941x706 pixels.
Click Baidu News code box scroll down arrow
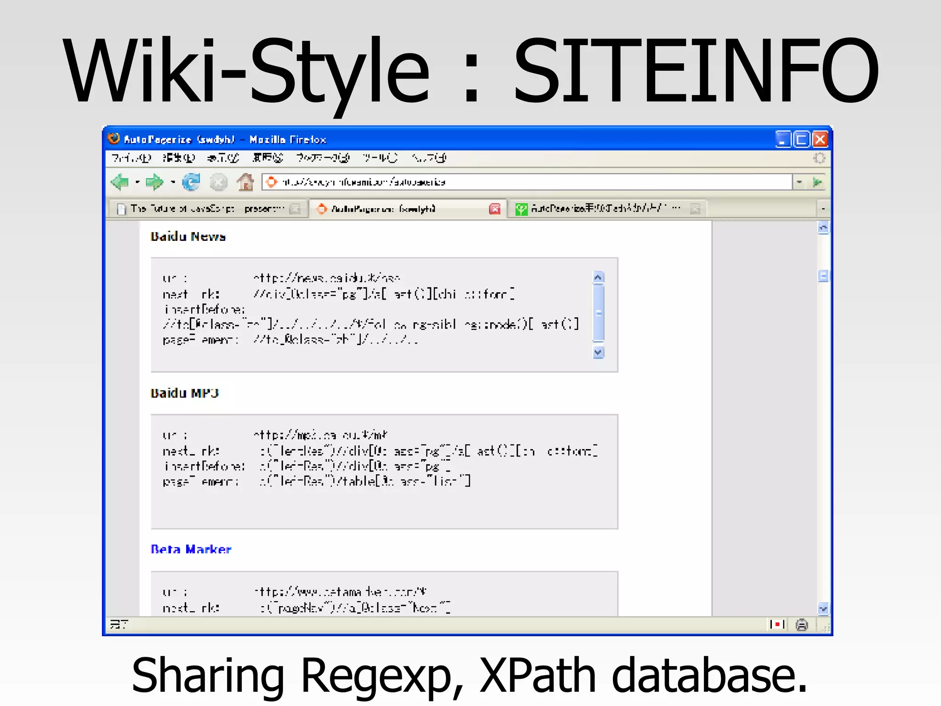[x=598, y=353]
